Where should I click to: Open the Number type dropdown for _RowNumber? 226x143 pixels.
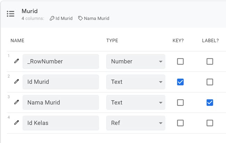pos(136,61)
